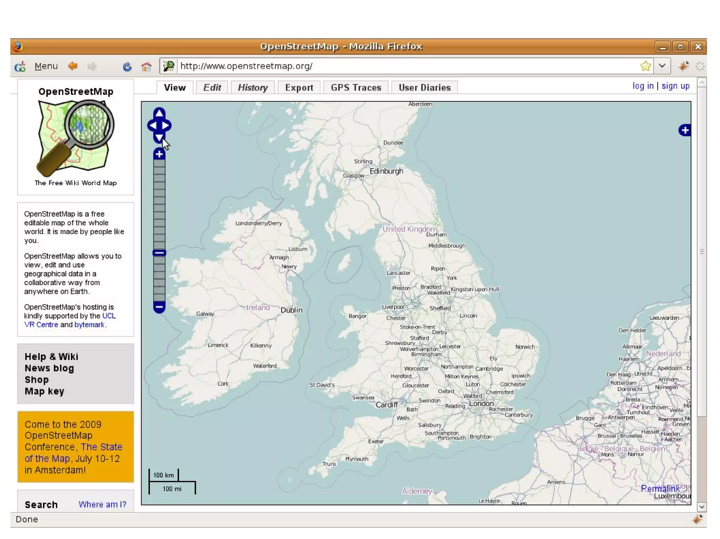Open the History tab
The width and height of the screenshot is (720, 539).
(x=253, y=87)
